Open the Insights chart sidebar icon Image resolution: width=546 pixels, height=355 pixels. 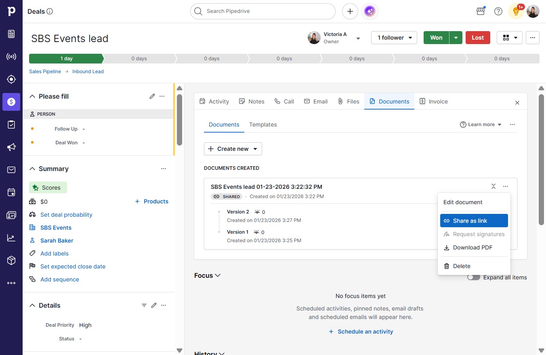11,238
